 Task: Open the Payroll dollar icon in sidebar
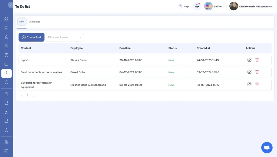6,55
